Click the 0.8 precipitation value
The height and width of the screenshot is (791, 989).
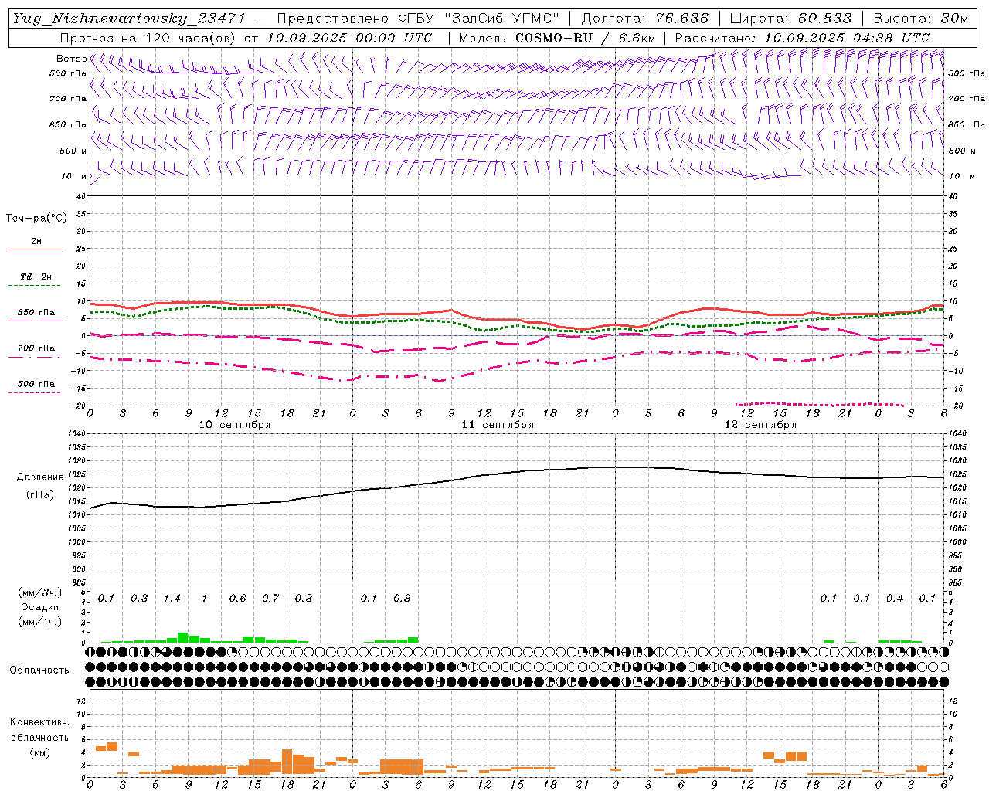tap(402, 599)
